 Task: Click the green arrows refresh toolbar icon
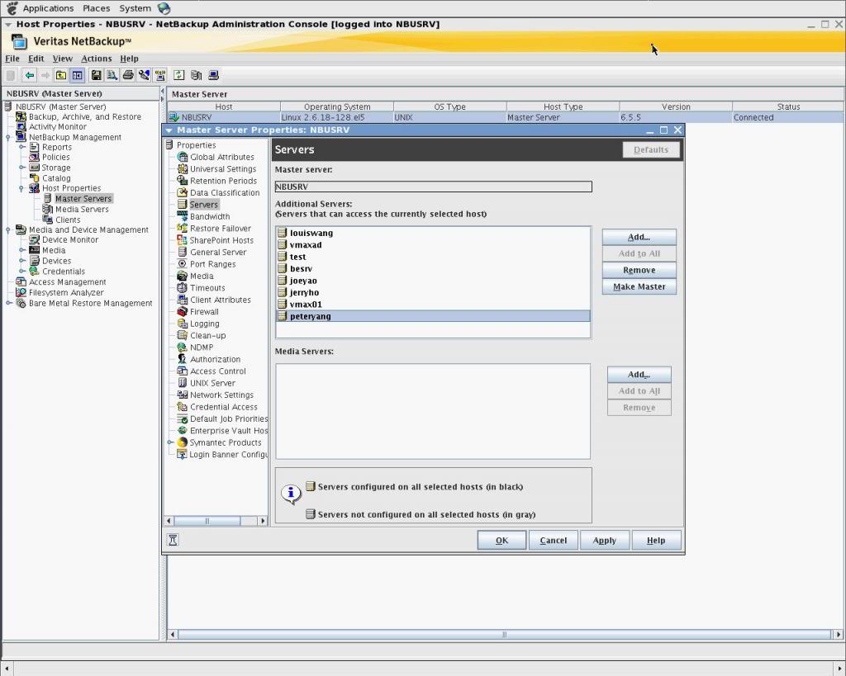click(x=179, y=75)
